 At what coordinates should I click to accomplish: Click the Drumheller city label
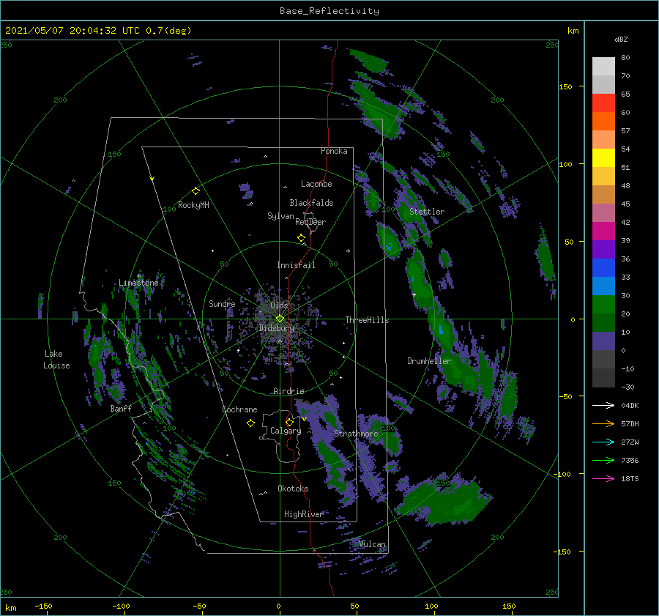click(429, 361)
